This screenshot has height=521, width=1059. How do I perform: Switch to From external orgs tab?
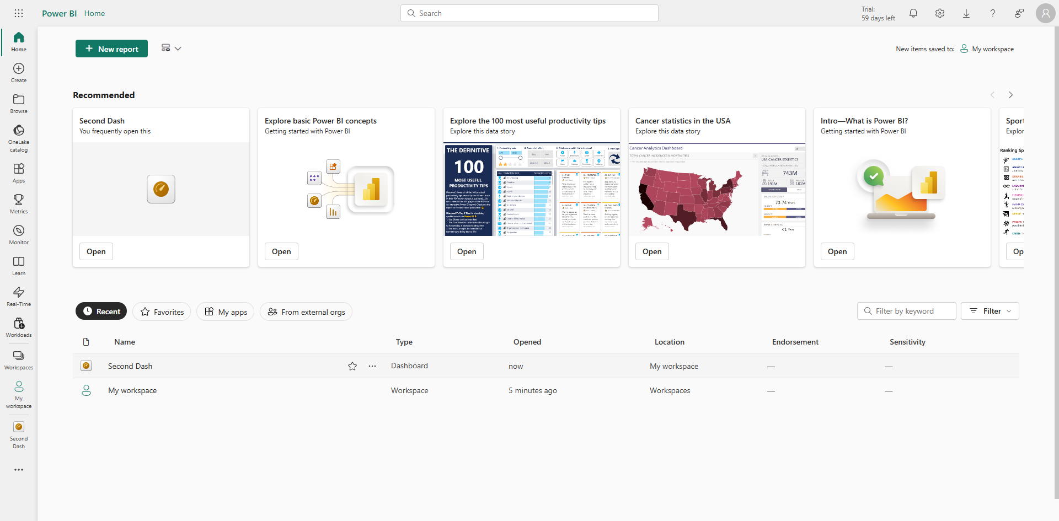pyautogui.click(x=306, y=311)
